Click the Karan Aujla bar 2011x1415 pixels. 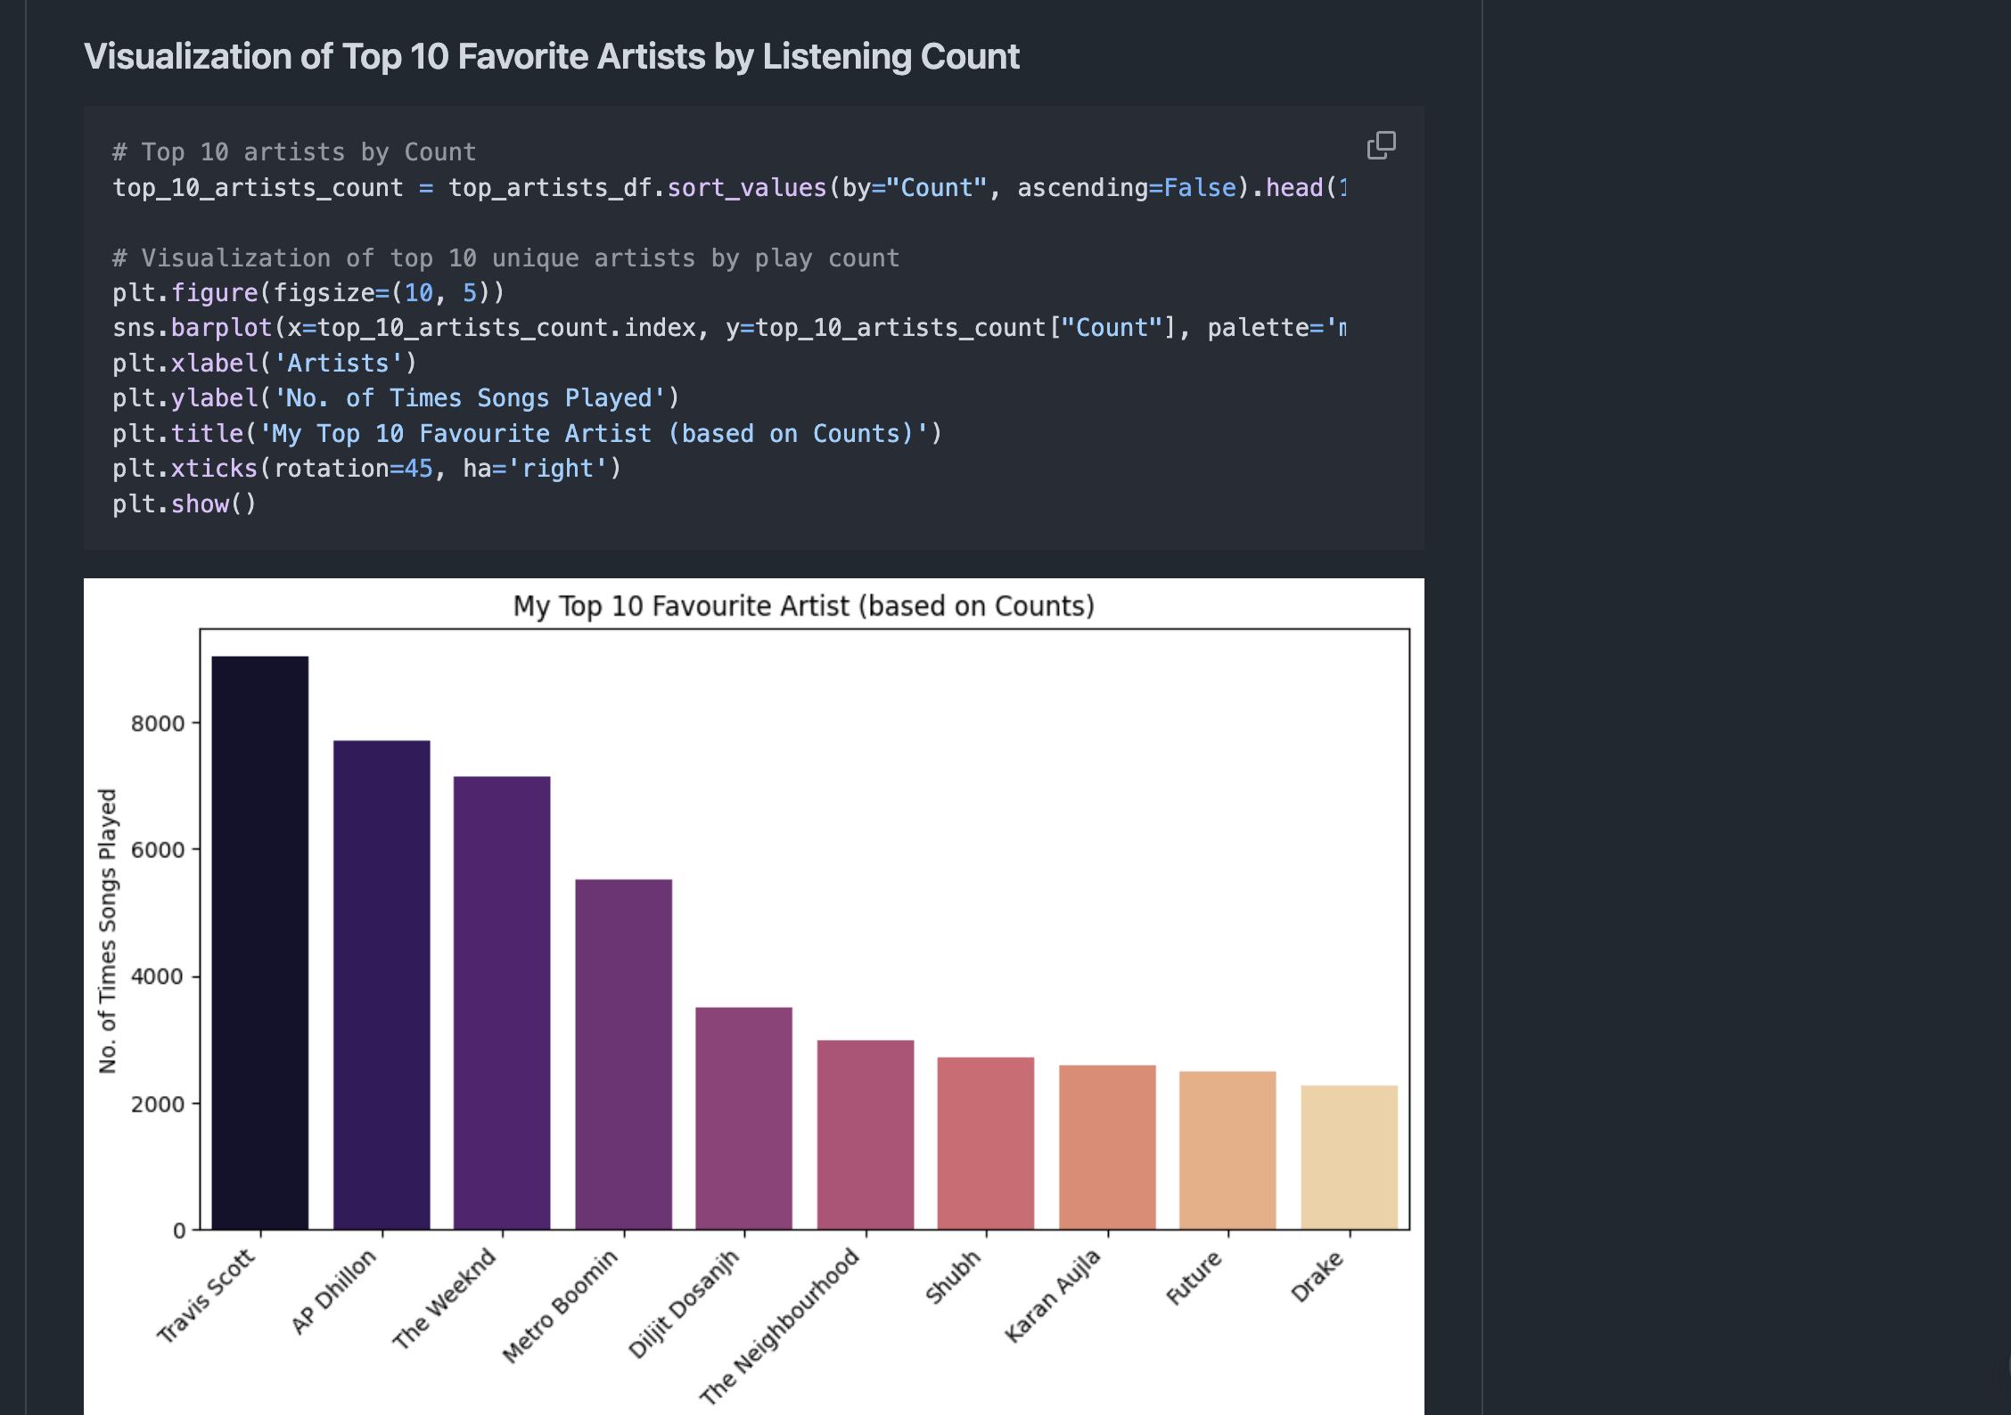[x=1107, y=1147]
